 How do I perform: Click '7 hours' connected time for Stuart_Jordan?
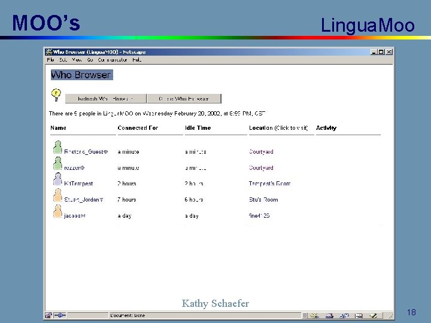pyautogui.click(x=127, y=200)
